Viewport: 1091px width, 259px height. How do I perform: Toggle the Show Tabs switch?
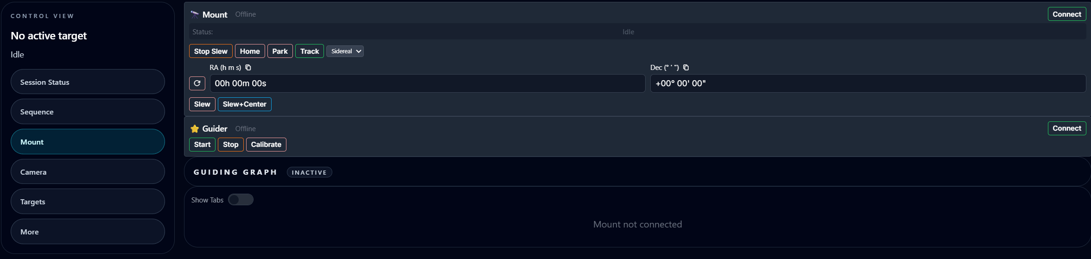pos(241,200)
